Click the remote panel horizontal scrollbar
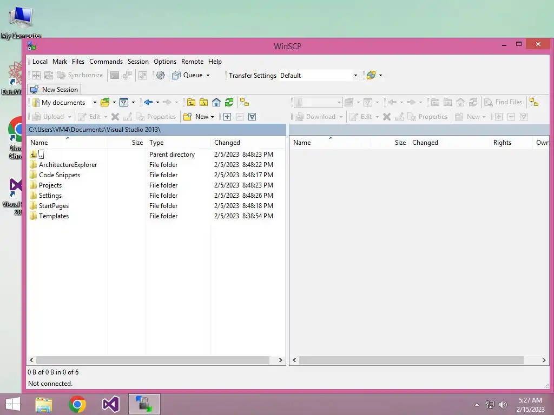Screen dimensions: 554x415 (x=411, y=360)
